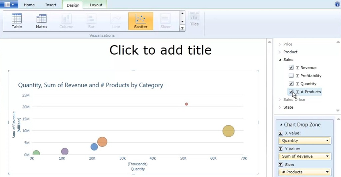Click the Sales table name
Viewport: 341px width, 177px height.
(x=288, y=60)
